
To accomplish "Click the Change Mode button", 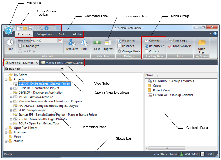I will coord(129,52).
